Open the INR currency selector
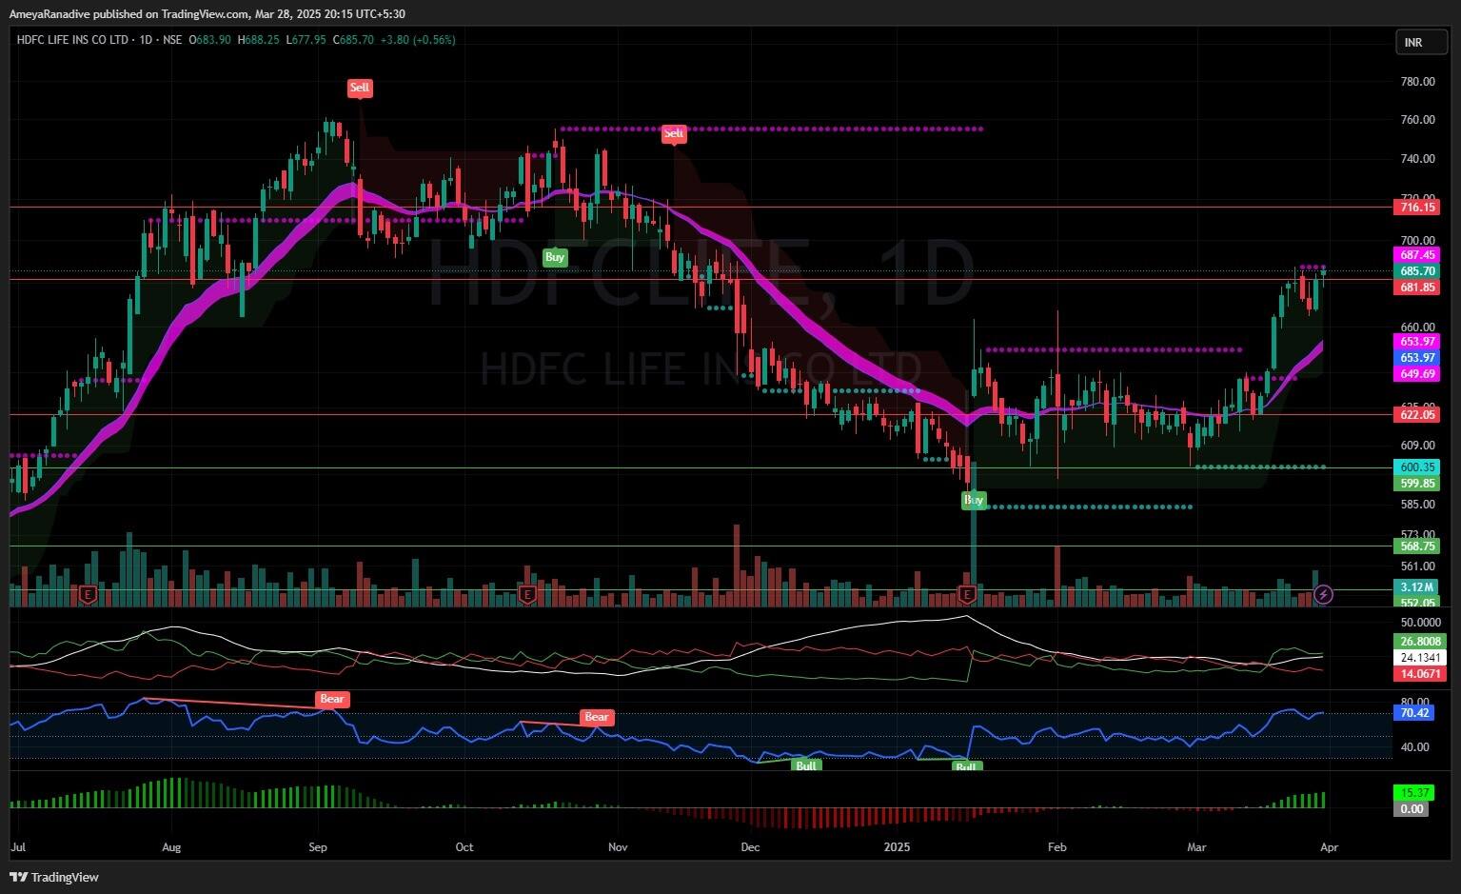Viewport: 1461px width, 894px height. (x=1413, y=43)
